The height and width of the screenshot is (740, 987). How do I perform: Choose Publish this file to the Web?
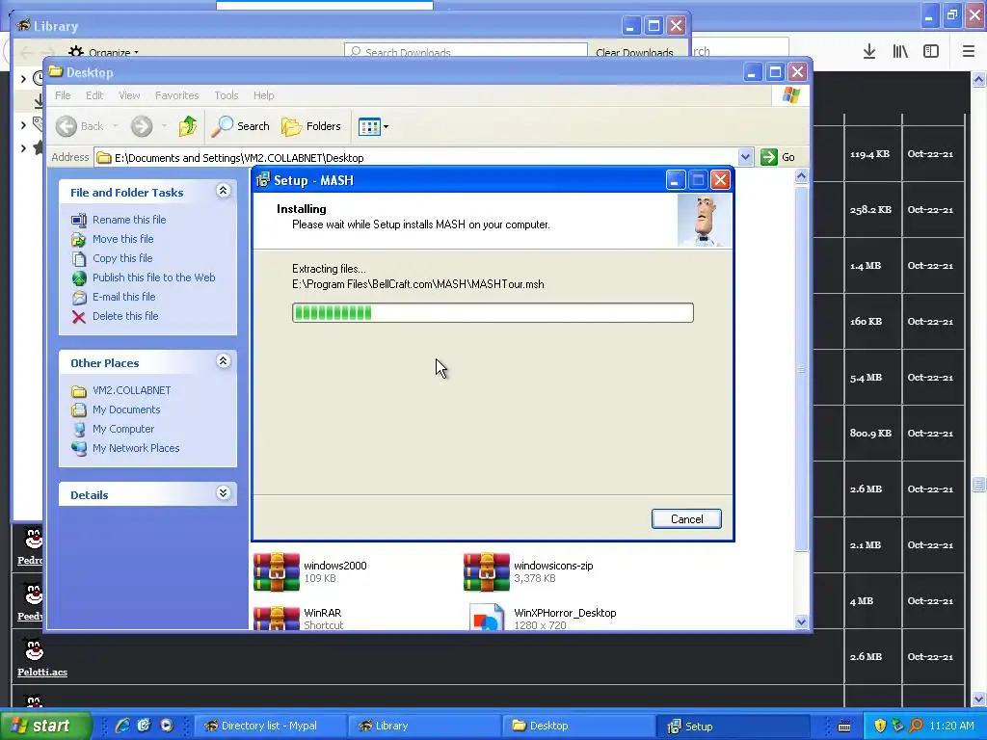(153, 277)
